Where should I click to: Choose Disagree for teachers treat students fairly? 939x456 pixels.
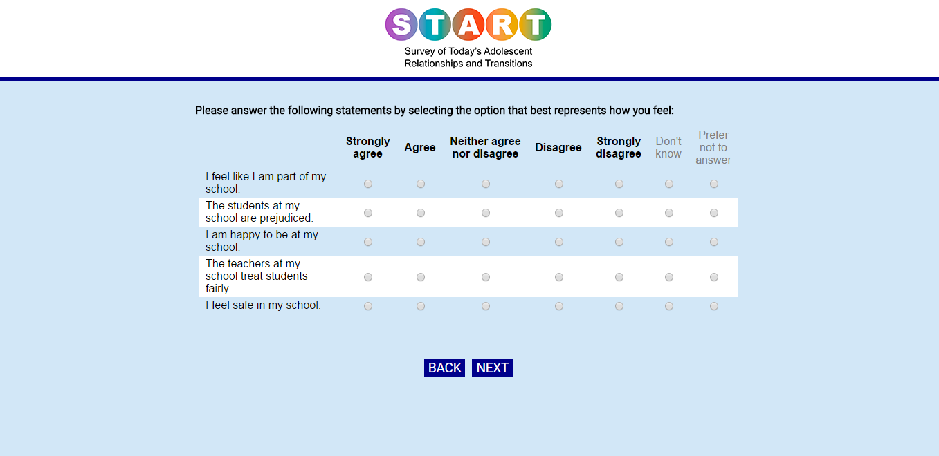click(x=559, y=277)
